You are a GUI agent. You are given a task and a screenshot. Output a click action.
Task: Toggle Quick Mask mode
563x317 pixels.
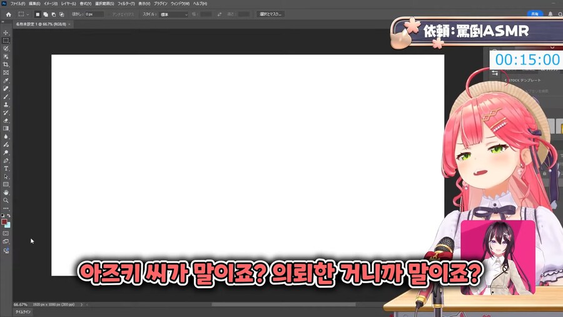[6, 234]
